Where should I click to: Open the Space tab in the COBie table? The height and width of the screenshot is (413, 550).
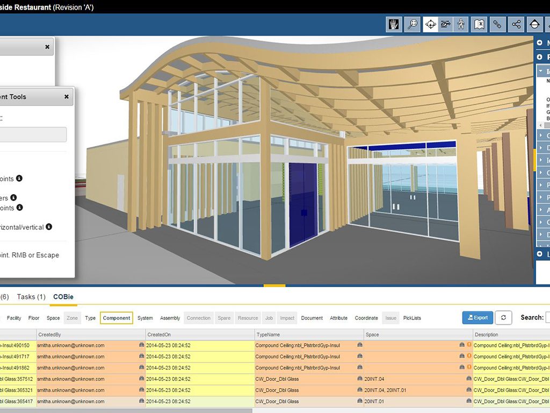click(x=53, y=318)
